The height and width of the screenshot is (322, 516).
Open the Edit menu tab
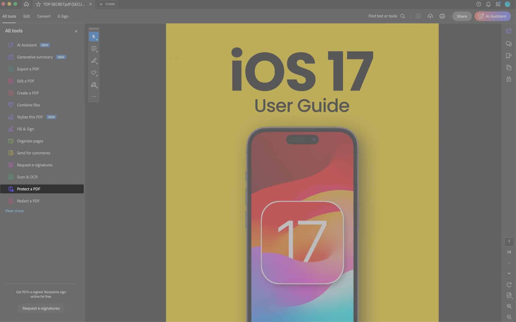(x=27, y=16)
